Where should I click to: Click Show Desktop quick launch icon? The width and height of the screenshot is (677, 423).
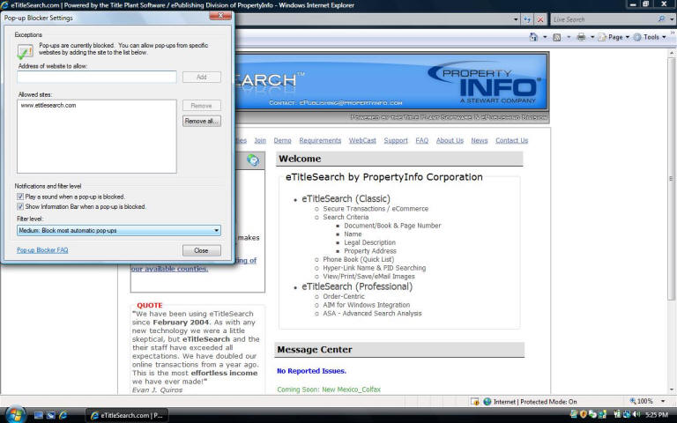pyautogui.click(x=39, y=415)
